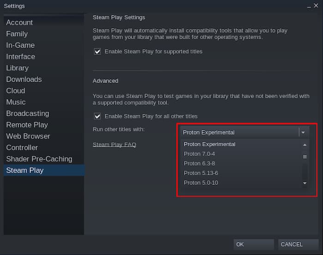Pick Proton 5.13-6 from dropdown list

[201, 173]
